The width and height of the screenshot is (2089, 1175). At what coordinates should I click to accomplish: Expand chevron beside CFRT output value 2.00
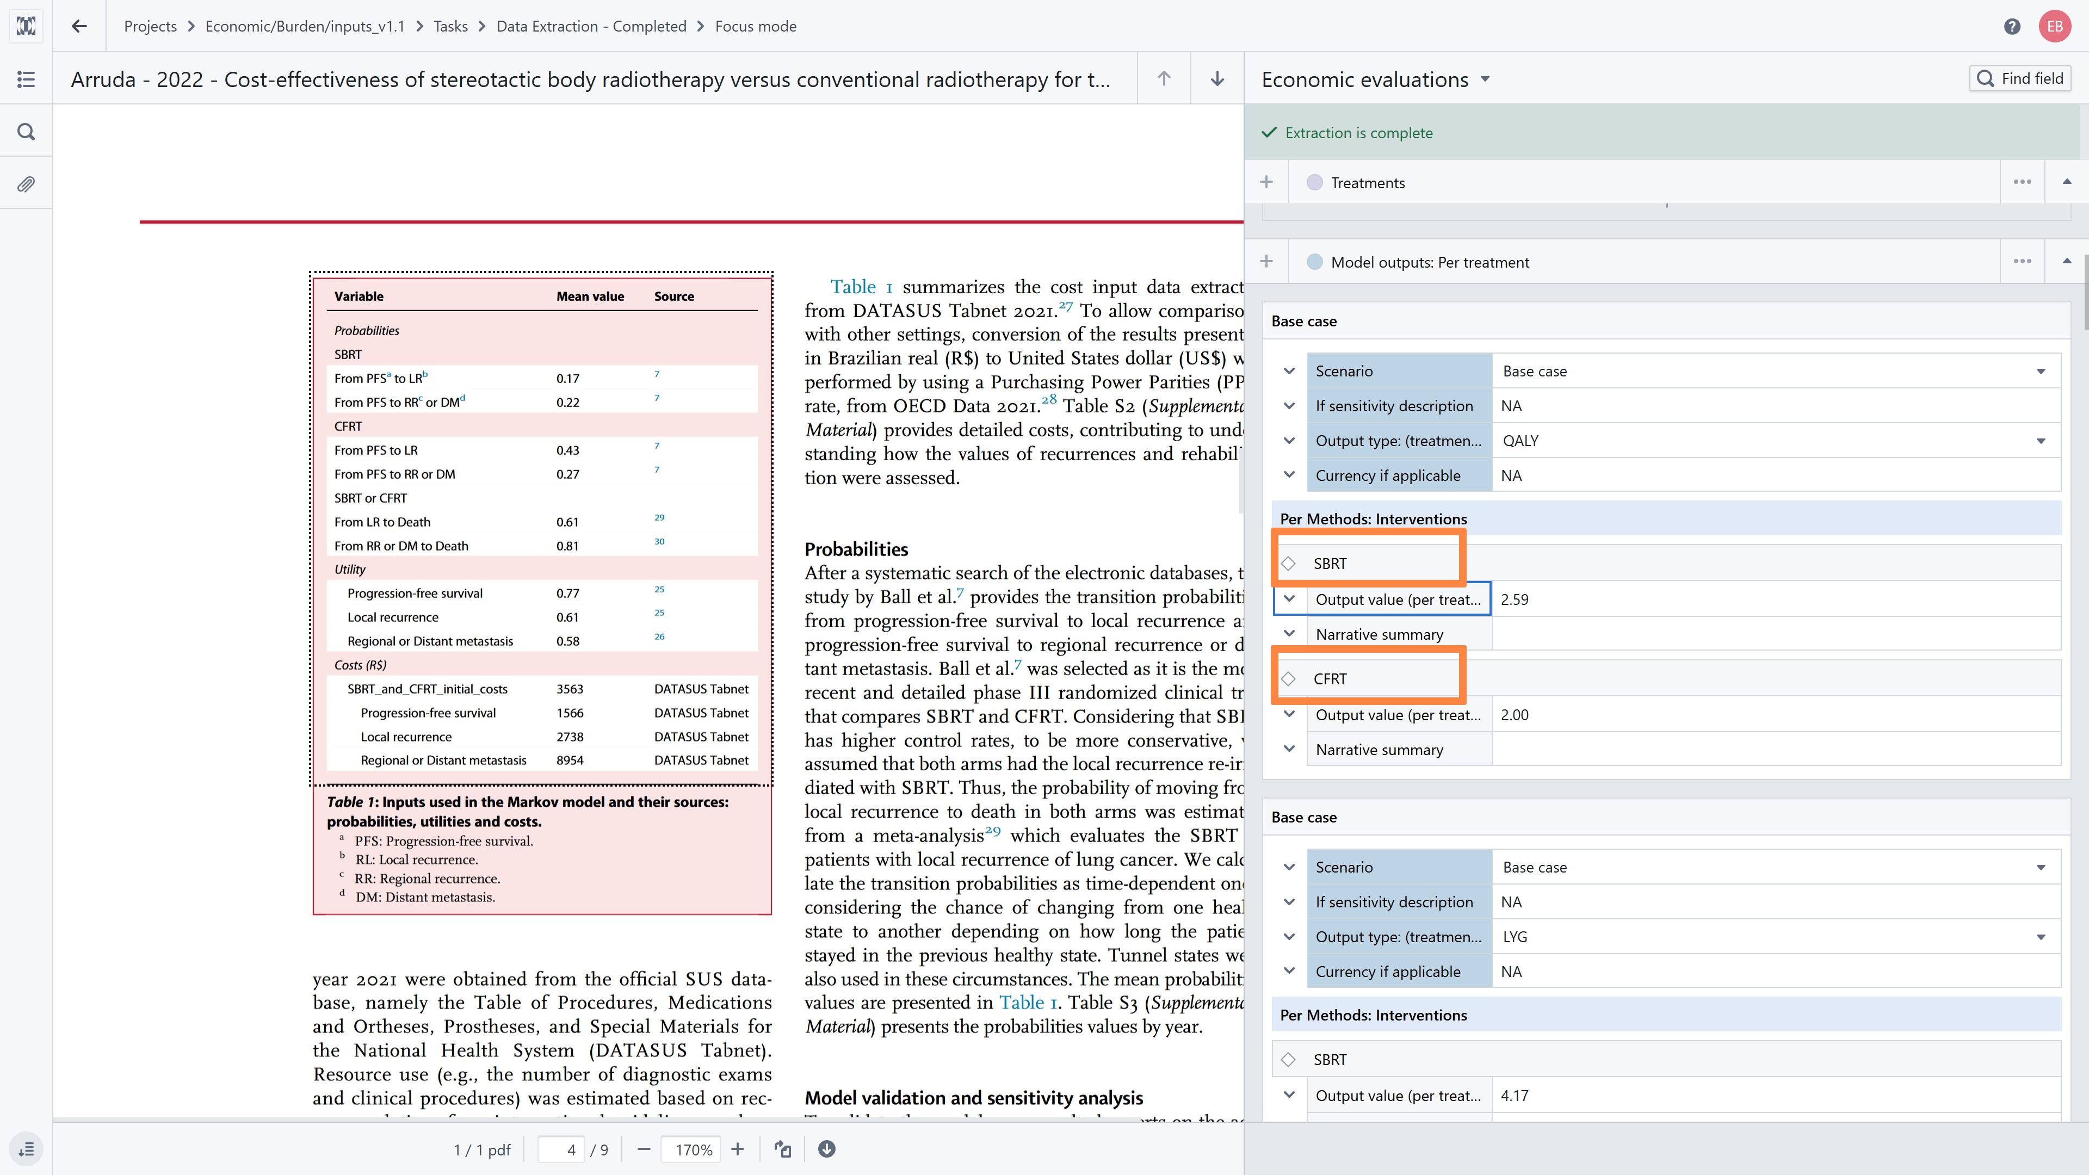pyautogui.click(x=1289, y=714)
